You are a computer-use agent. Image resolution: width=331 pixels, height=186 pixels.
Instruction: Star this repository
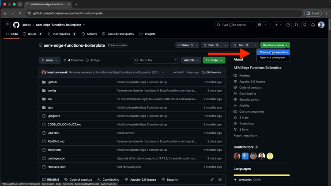pos(241,45)
